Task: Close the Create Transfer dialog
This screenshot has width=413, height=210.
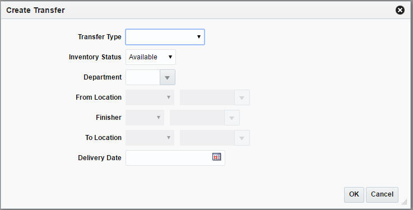Action: [x=400, y=10]
